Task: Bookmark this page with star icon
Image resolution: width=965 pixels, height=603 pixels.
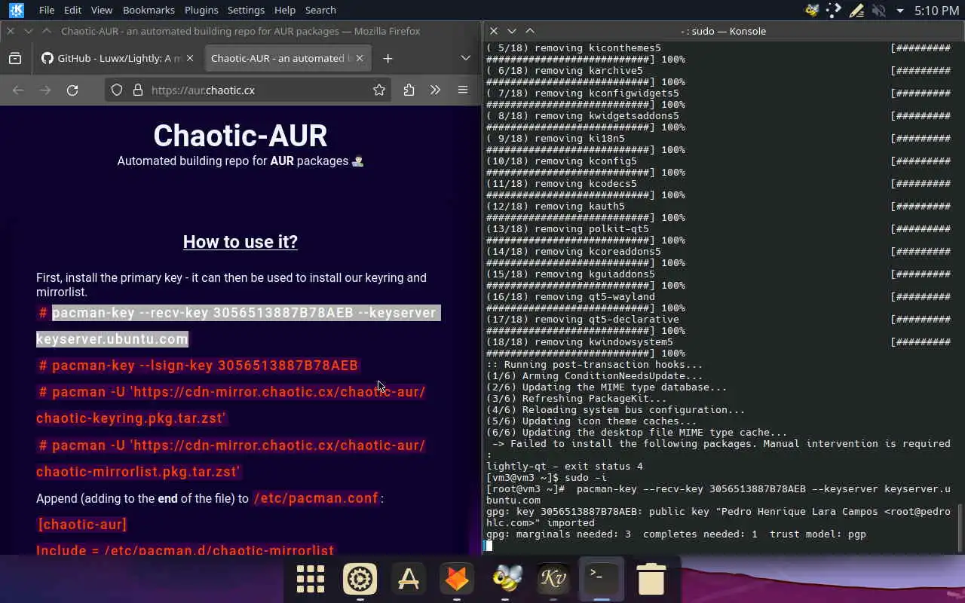Action: (x=379, y=90)
